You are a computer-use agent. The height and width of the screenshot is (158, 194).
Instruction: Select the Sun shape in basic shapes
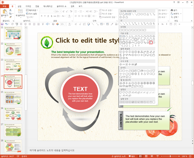(147, 43)
